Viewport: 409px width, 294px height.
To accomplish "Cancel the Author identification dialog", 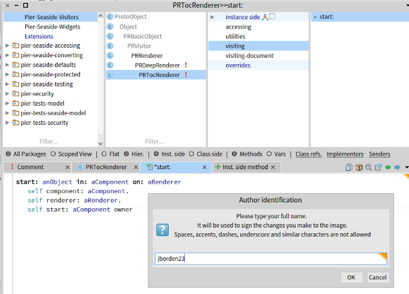I will (x=377, y=277).
